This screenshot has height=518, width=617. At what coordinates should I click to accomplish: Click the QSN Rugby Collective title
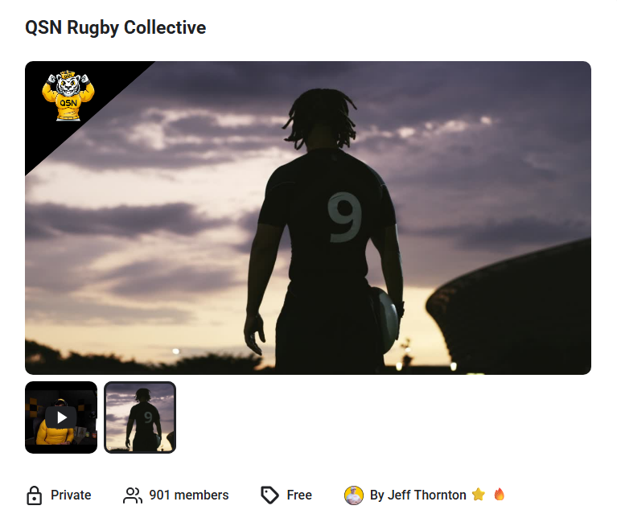(116, 27)
